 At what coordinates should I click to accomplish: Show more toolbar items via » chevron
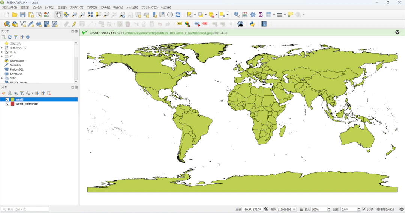[x=231, y=24]
